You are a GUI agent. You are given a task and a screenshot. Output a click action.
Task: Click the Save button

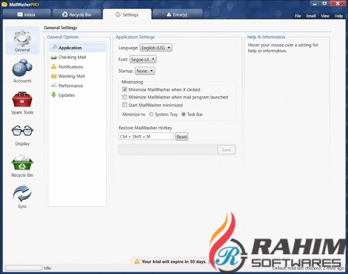point(226,149)
